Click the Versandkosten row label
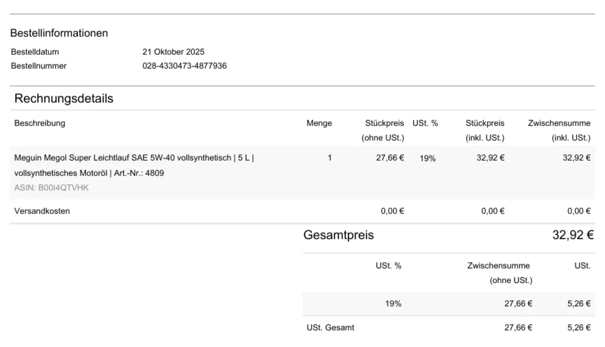Screen dimensions: 605x347 tap(42, 211)
